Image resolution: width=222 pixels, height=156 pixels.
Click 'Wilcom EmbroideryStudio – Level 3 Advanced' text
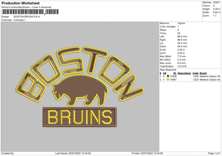click(26, 7)
